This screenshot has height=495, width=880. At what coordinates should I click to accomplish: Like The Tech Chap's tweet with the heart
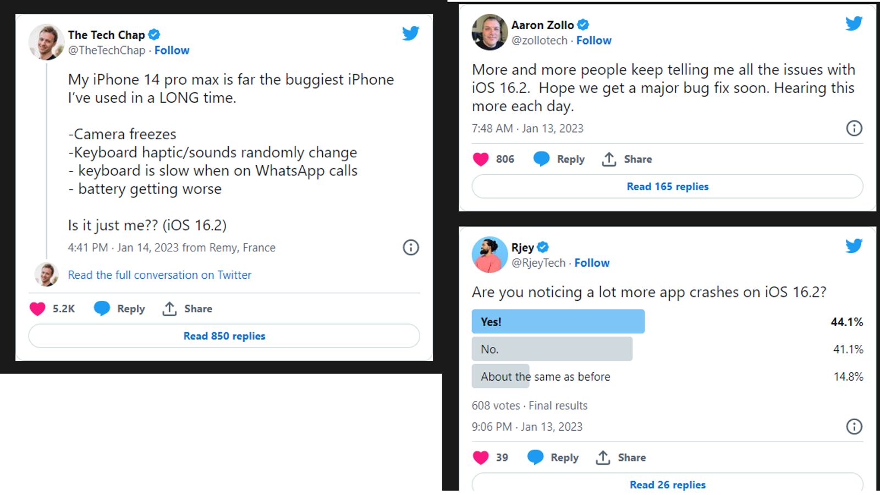pos(37,309)
